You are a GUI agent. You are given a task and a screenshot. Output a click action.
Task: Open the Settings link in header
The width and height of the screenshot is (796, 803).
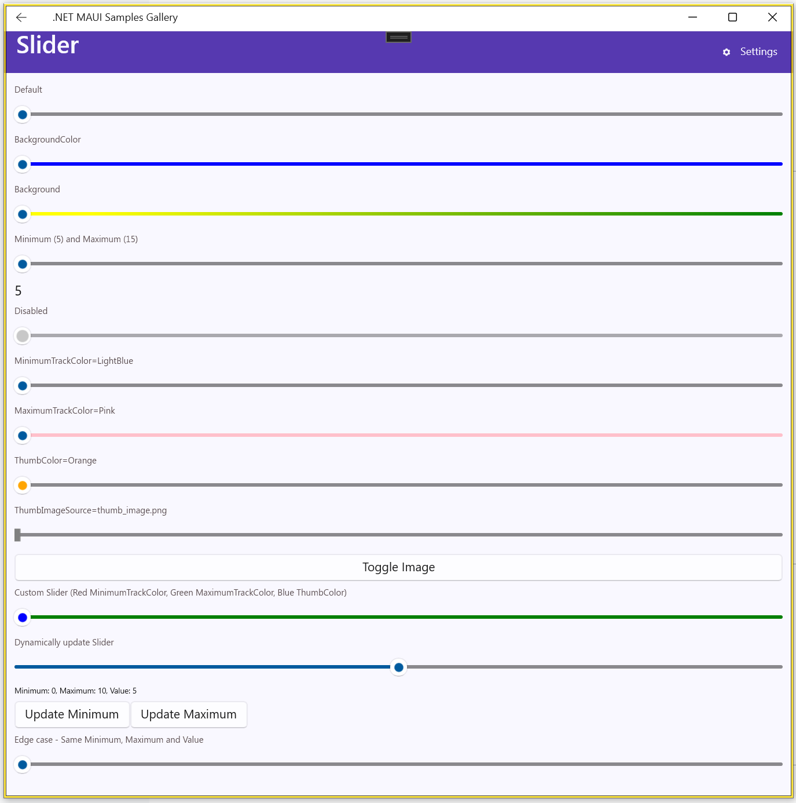[758, 52]
